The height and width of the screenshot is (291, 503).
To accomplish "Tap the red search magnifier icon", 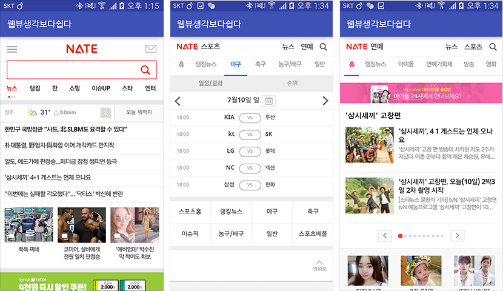I will [x=145, y=70].
